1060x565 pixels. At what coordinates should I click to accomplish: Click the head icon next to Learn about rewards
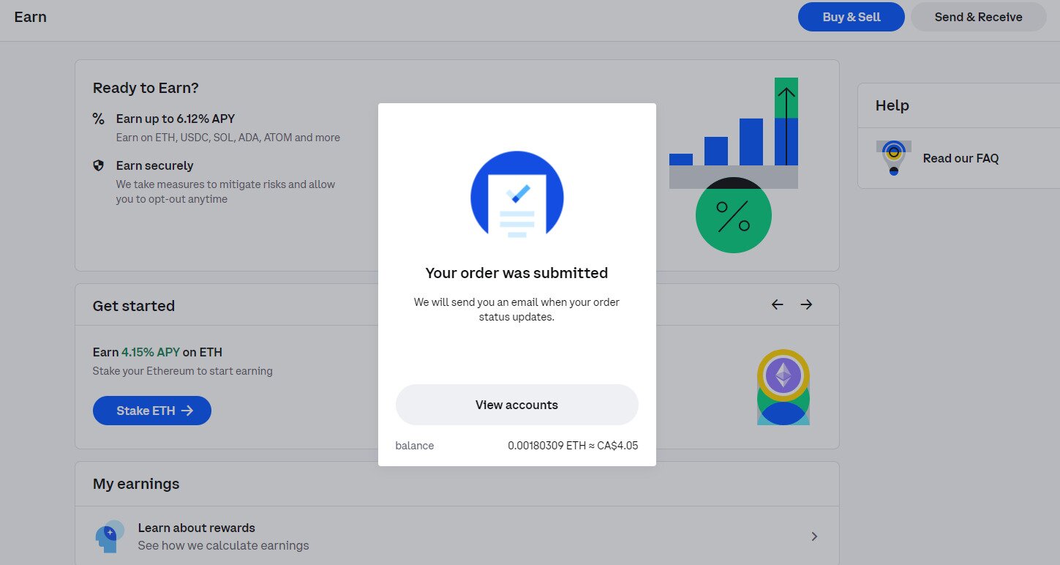pos(110,536)
